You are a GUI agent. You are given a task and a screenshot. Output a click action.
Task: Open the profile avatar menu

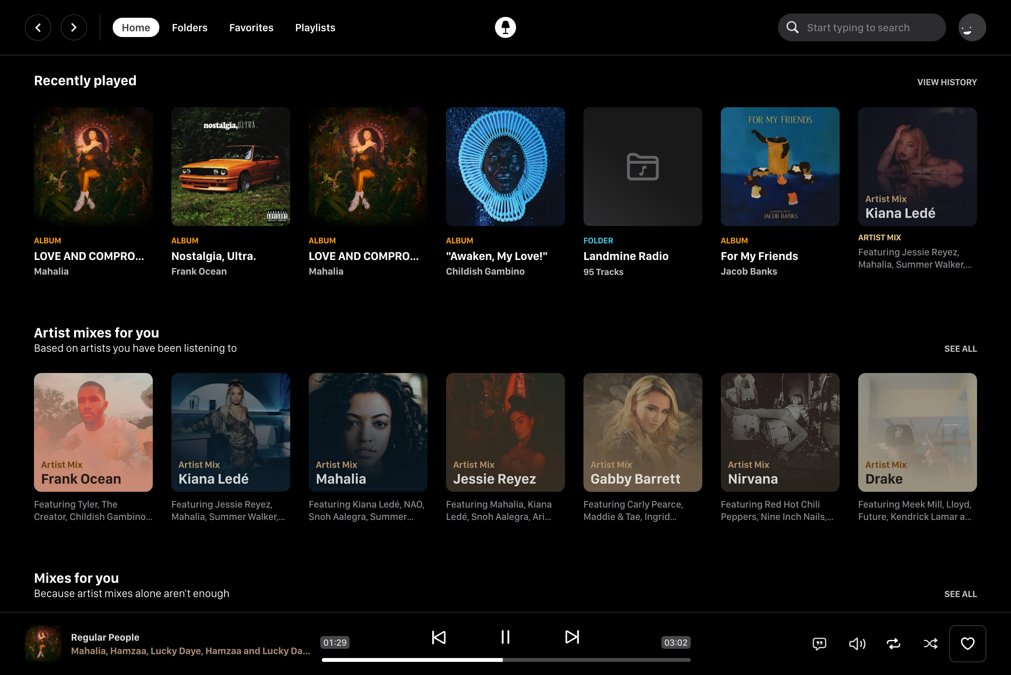click(x=972, y=27)
